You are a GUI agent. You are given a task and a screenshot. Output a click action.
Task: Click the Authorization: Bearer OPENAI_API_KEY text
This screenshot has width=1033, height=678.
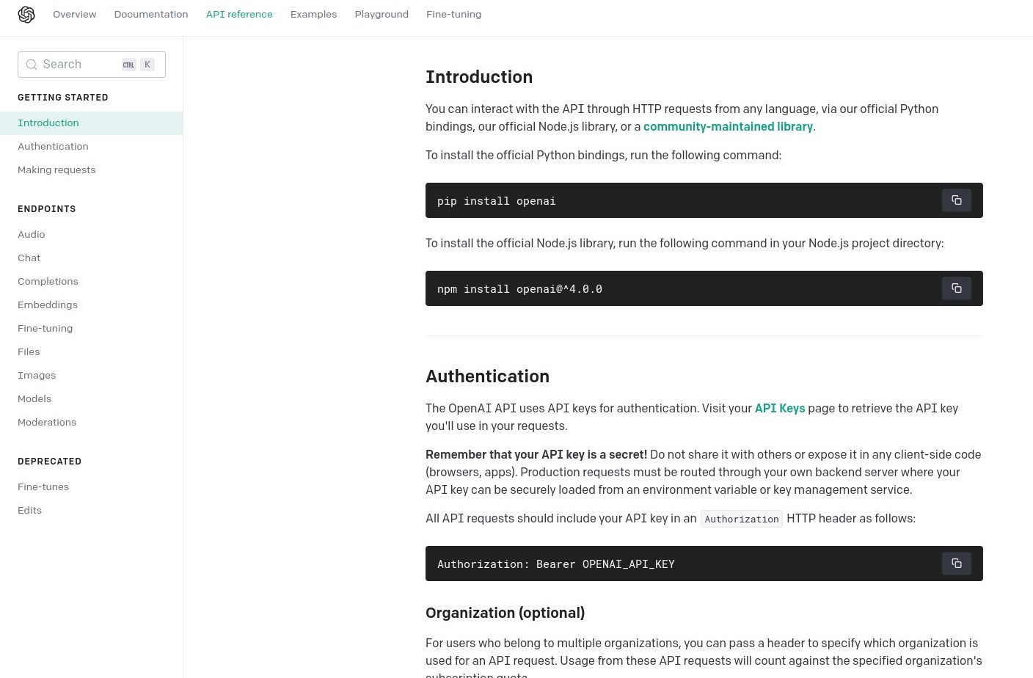coord(556,564)
